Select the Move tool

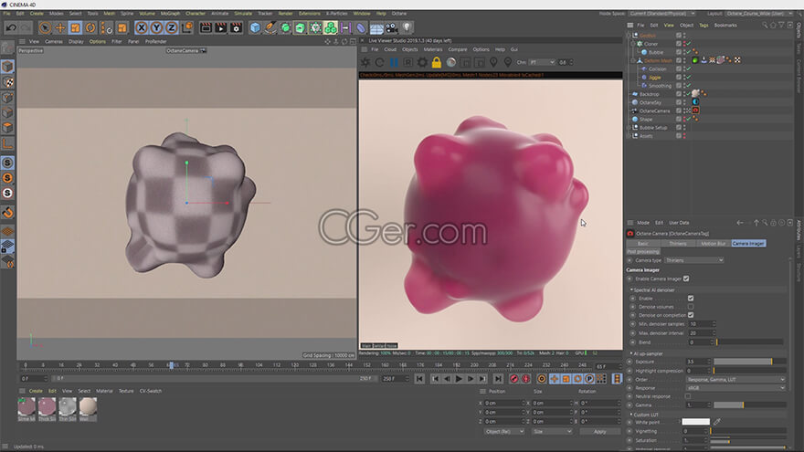pos(60,27)
